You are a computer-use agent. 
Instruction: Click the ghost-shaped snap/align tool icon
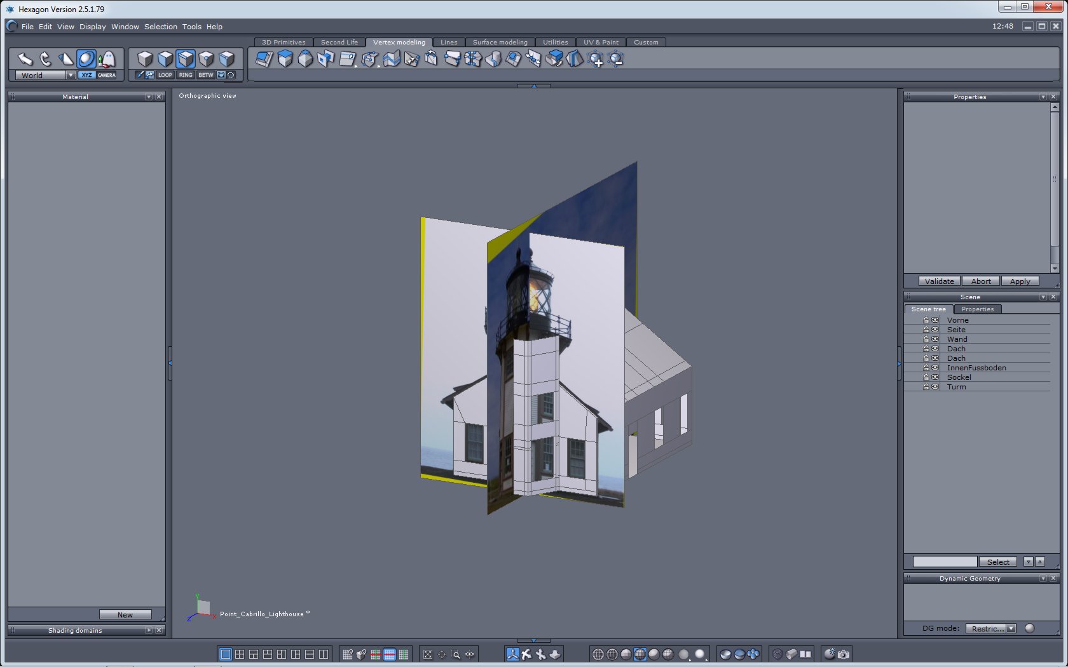click(107, 59)
